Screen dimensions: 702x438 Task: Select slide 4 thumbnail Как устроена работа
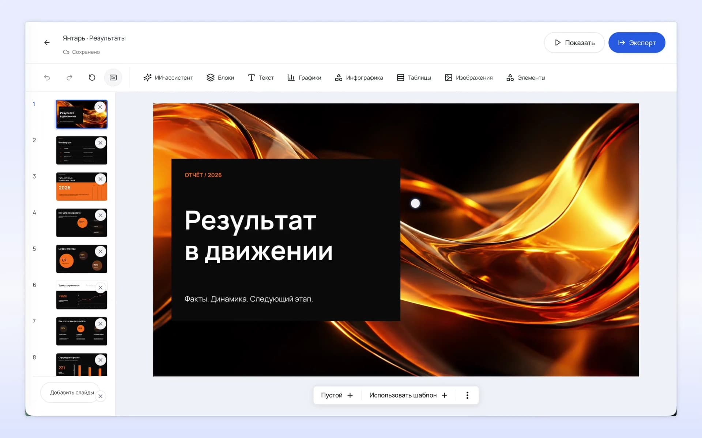[82, 223]
